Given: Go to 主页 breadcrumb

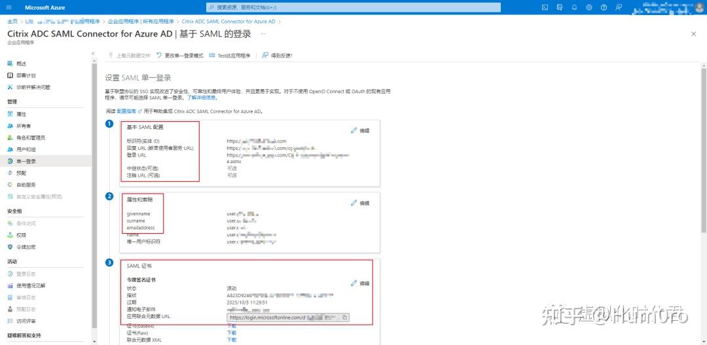Looking at the screenshot, I should pos(12,21).
